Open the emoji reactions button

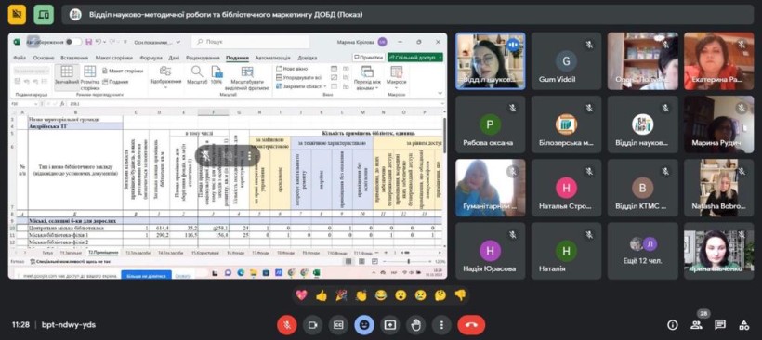tap(364, 325)
